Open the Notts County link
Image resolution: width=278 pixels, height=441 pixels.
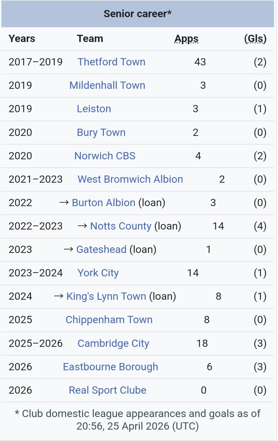(121, 226)
